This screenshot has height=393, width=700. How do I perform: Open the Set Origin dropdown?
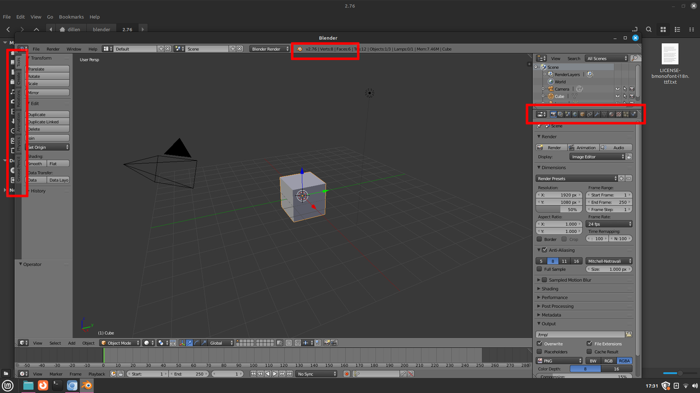pos(48,147)
